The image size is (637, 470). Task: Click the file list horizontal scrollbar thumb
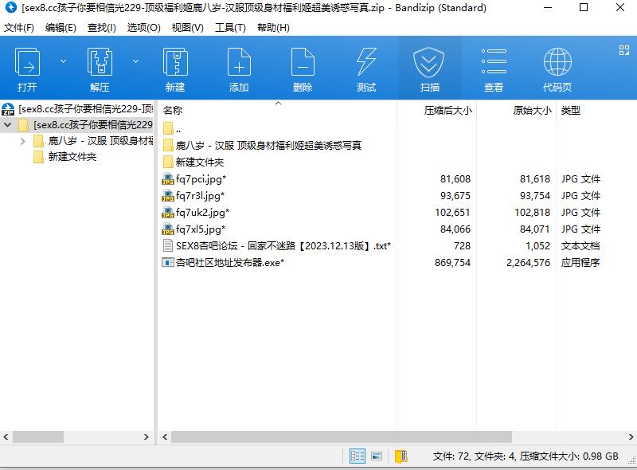(x=342, y=437)
